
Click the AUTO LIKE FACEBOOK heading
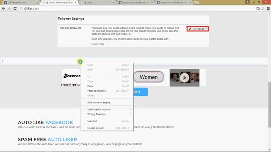45,122
